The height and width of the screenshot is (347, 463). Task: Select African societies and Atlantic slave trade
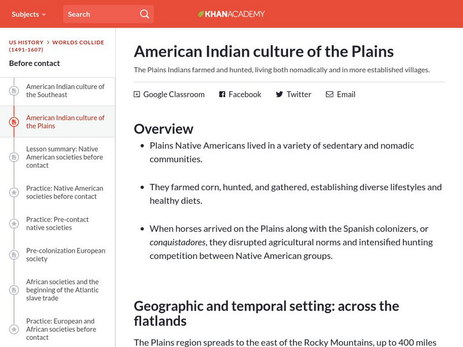coord(63,290)
